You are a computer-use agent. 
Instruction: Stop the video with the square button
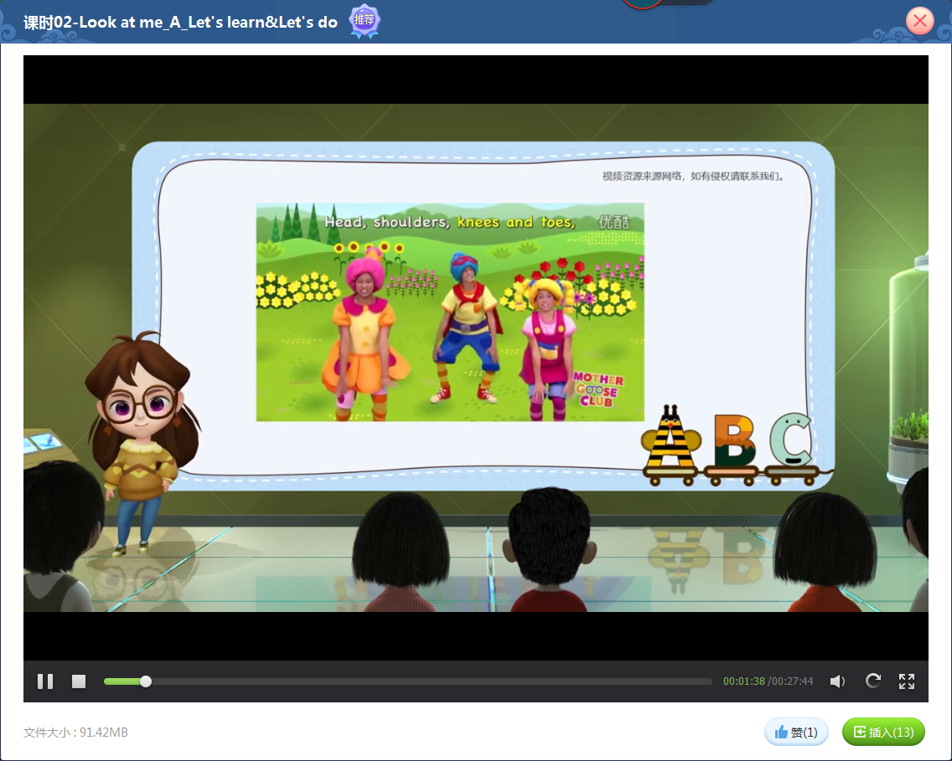tap(78, 681)
